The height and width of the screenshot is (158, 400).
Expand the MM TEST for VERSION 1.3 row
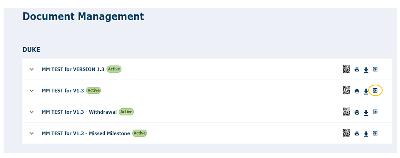click(x=32, y=69)
